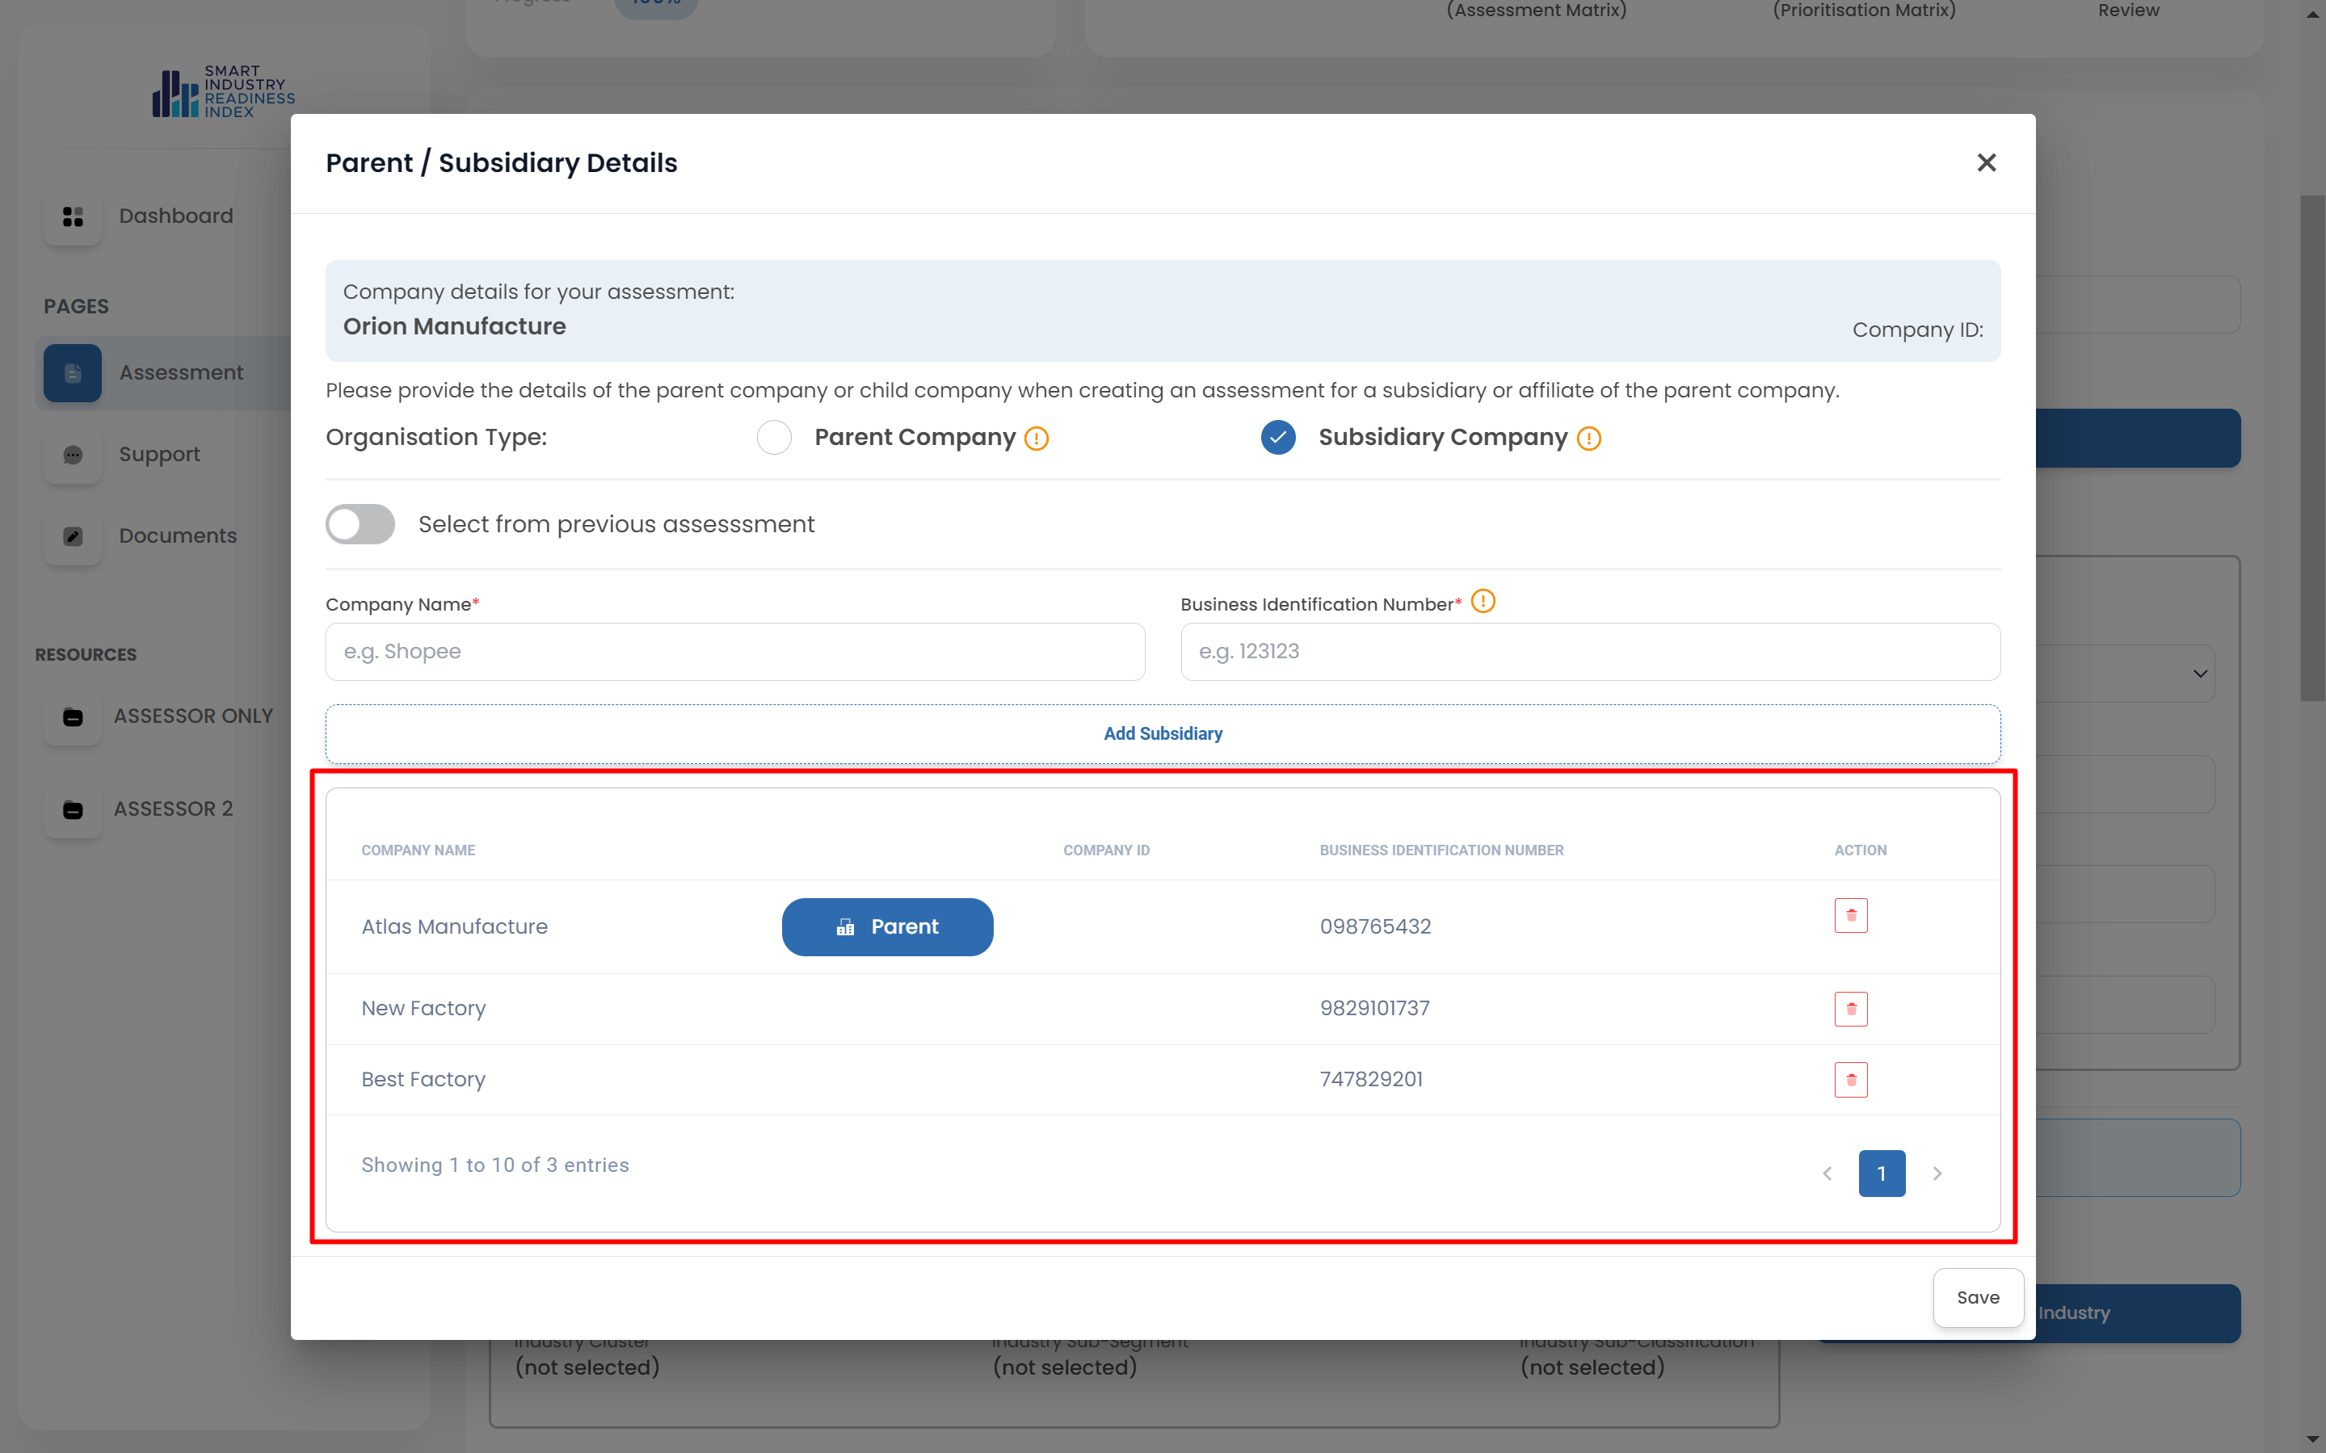Close the Parent / Subsidiary Details dialog
Screen dimensions: 2326x1453
[1986, 162]
